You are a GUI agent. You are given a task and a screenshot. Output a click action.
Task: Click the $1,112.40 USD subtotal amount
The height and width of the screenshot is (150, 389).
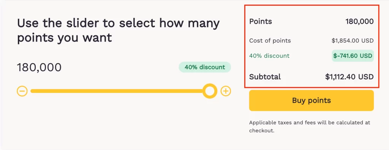[x=349, y=77]
